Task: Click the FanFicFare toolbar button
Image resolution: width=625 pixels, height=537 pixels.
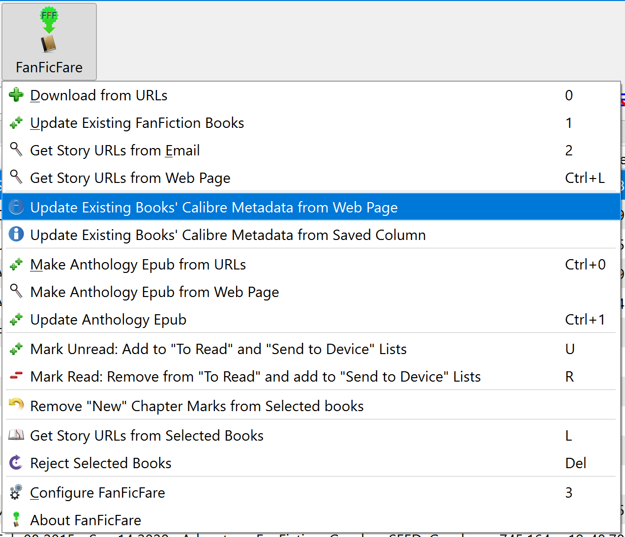Action: click(x=49, y=42)
